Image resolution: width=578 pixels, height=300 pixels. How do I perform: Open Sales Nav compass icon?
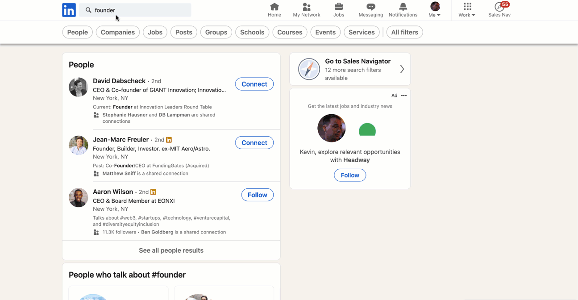pos(499,7)
